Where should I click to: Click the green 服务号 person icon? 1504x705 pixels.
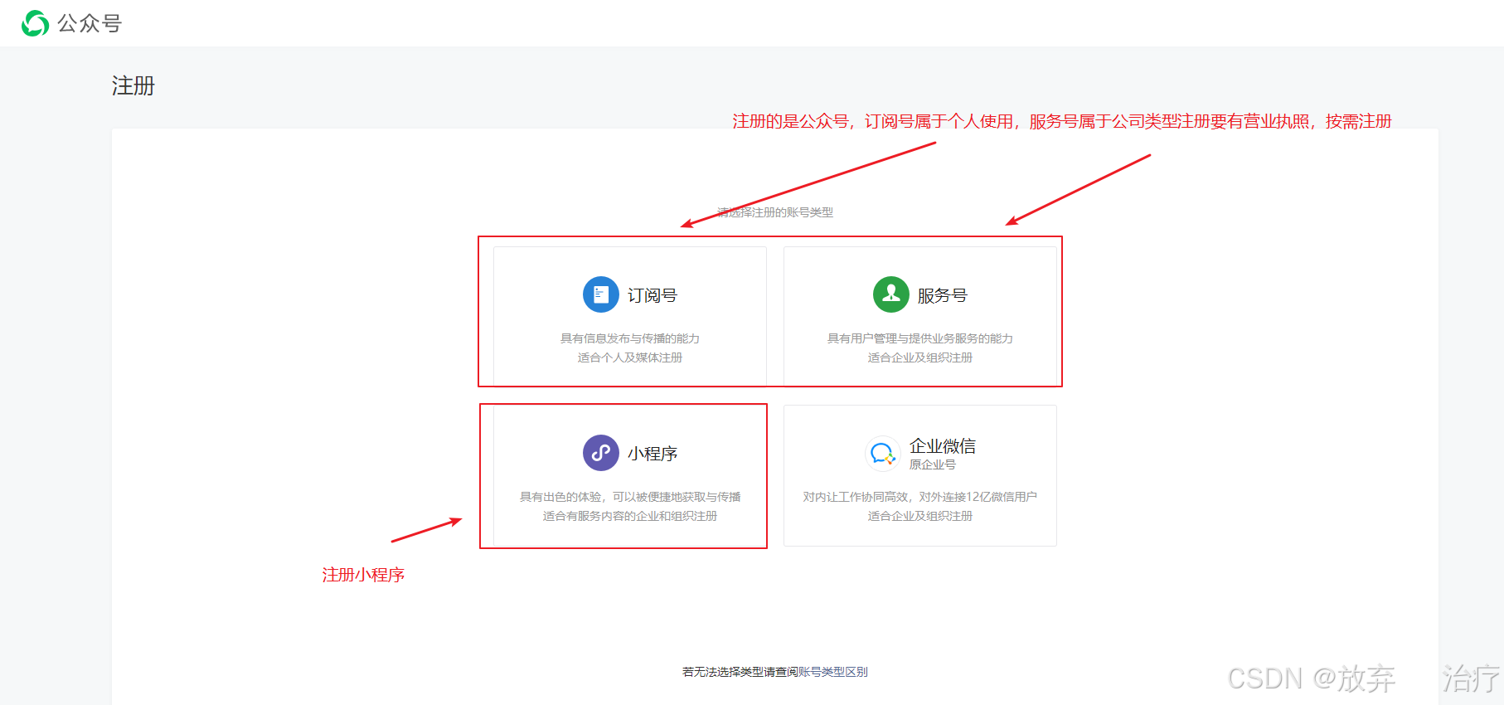pyautogui.click(x=890, y=294)
